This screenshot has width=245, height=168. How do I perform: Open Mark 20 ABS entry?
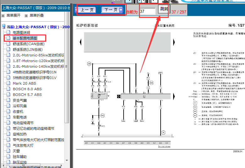(24, 83)
